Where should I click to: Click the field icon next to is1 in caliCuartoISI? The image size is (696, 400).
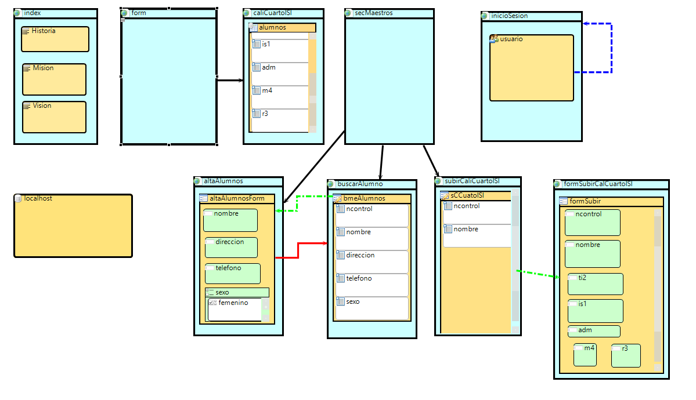[x=257, y=43]
